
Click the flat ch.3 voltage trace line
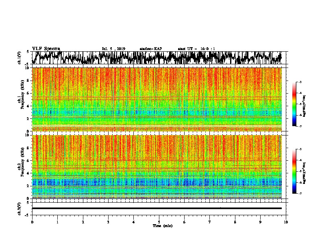(157, 208)
